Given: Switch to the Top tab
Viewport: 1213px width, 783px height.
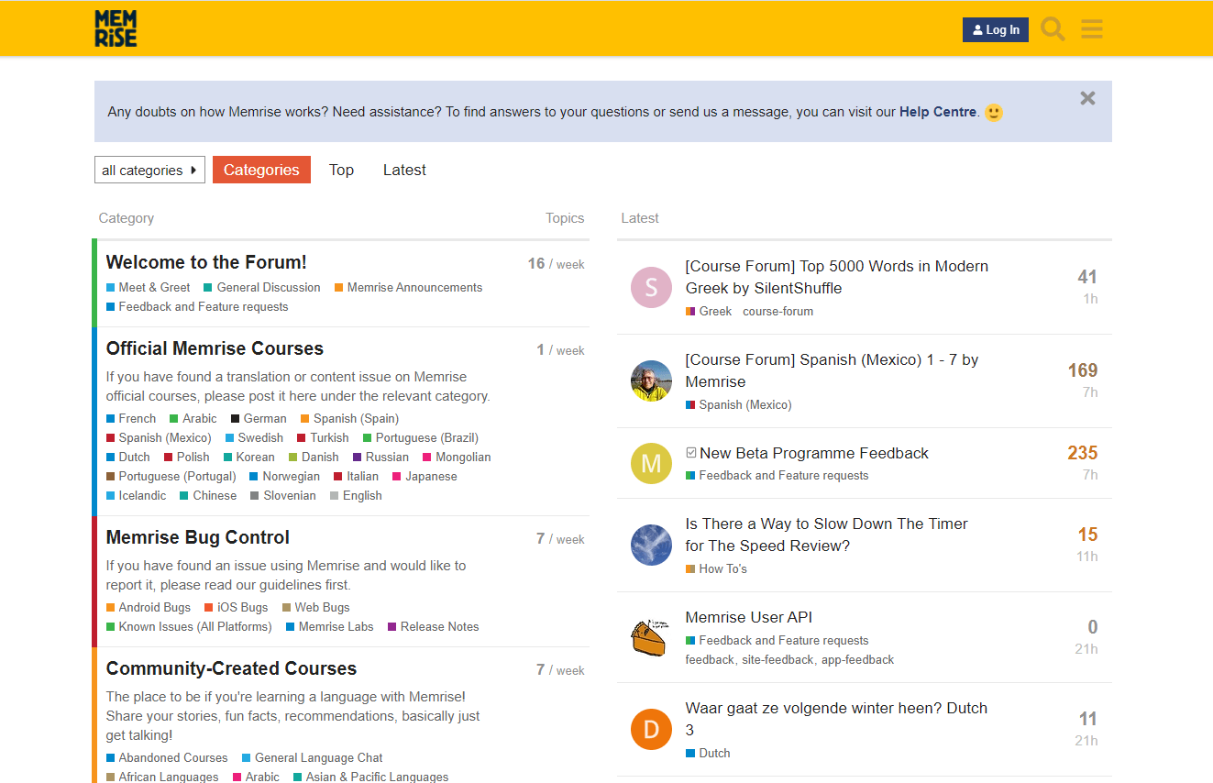Looking at the screenshot, I should pyautogui.click(x=341, y=170).
